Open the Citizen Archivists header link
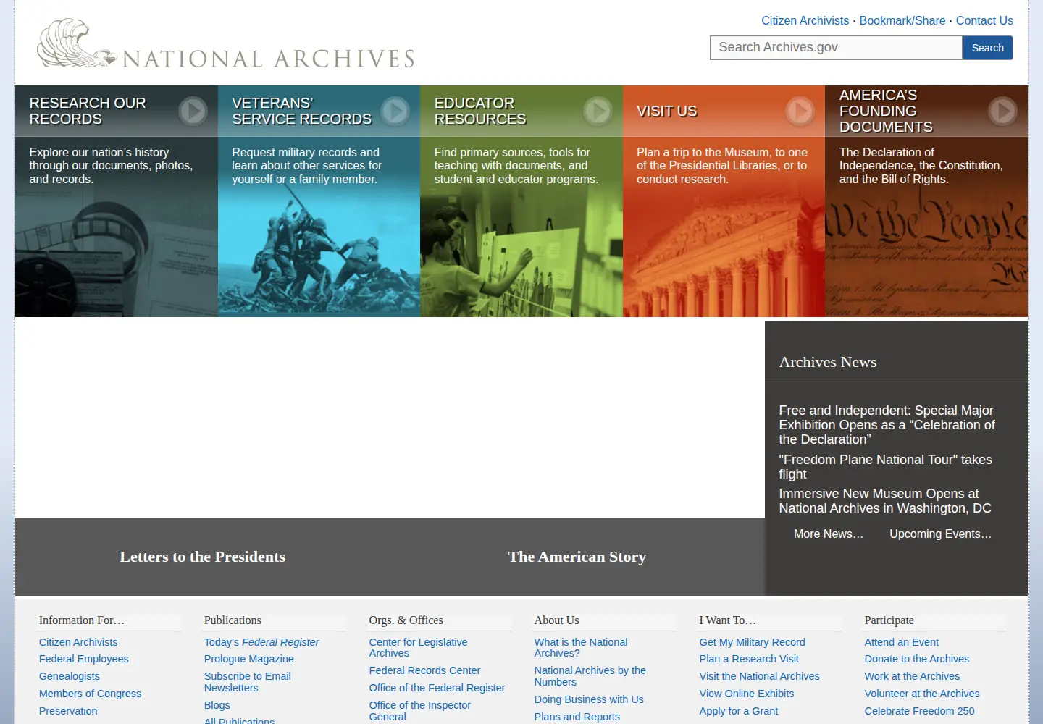This screenshot has width=1043, height=724. 805,21
